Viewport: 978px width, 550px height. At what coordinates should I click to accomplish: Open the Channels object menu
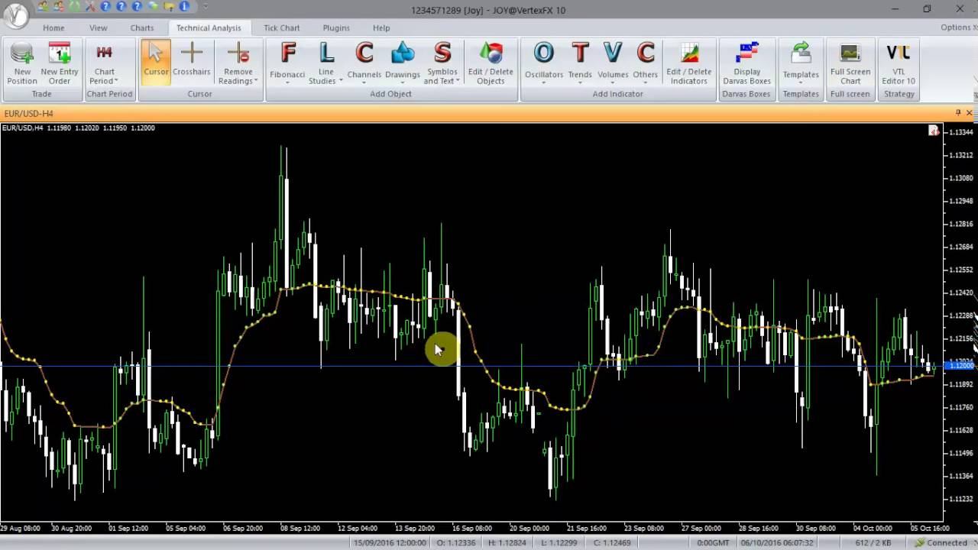coord(364,63)
